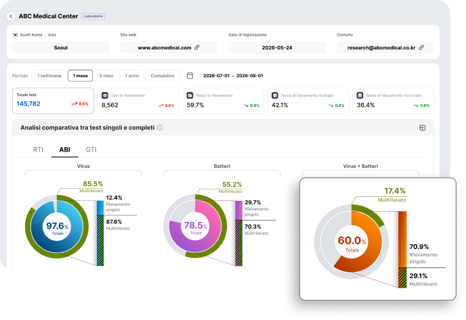The width and height of the screenshot is (466, 320).
Task: Open the calendar date picker icon
Action: [190, 76]
